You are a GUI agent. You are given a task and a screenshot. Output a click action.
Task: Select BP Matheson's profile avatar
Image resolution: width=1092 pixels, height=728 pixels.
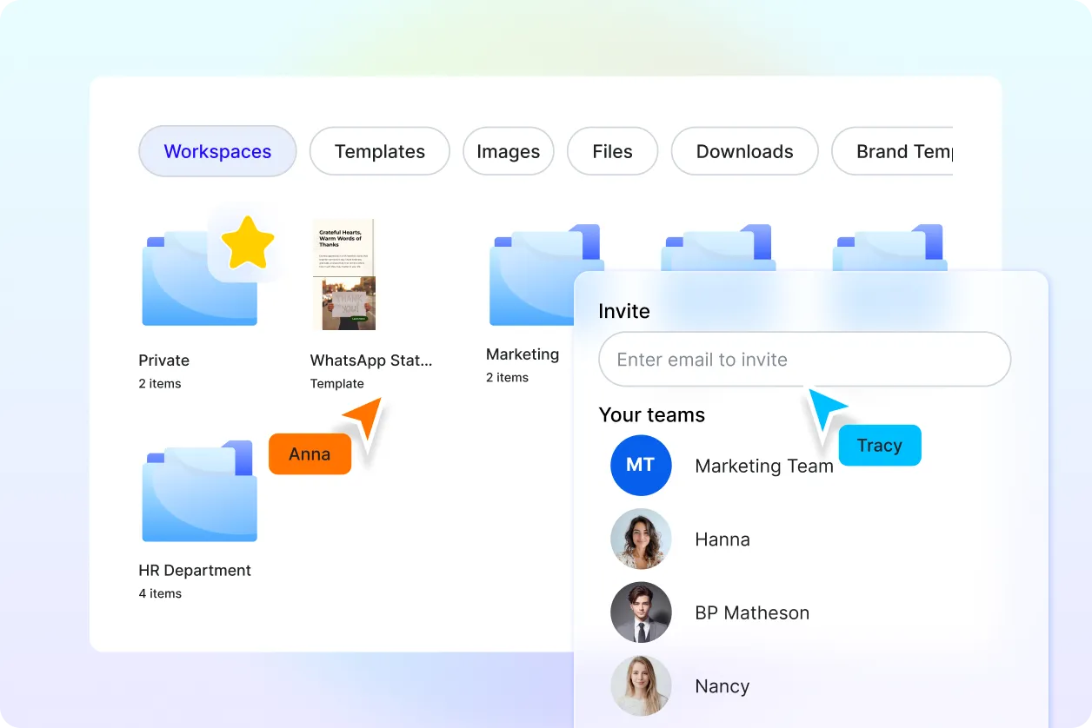pyautogui.click(x=641, y=612)
